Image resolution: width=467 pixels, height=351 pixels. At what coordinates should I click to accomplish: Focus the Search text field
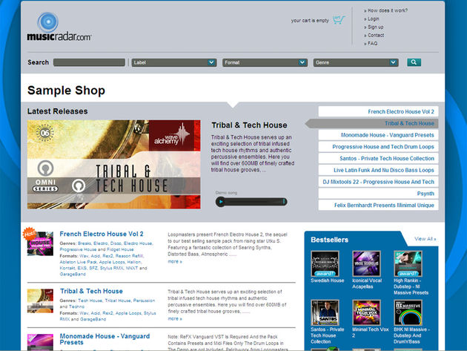tap(89, 62)
